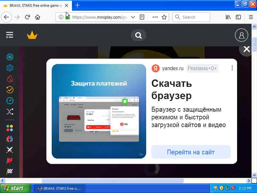The image size is (257, 193).
Task: Open a new tab with plus button
Action: coord(77,5)
